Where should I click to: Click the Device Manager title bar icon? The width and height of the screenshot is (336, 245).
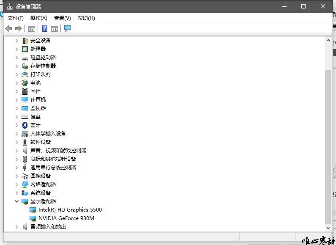tap(10, 6)
